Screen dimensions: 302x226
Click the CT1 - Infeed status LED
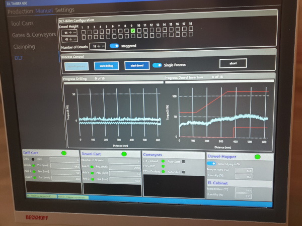tap(163, 161)
